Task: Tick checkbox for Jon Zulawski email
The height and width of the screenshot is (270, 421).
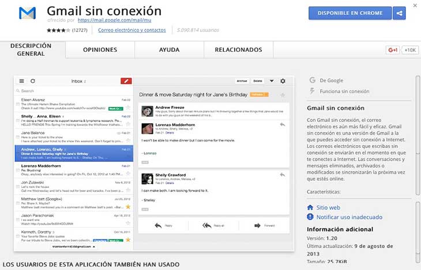Action: 18,187
